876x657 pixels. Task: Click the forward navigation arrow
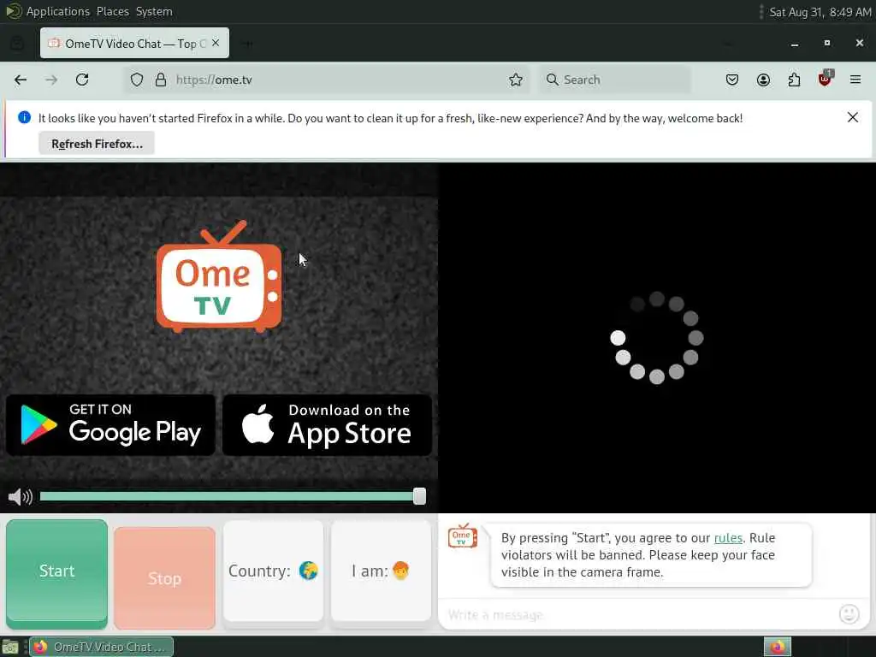pyautogui.click(x=51, y=80)
